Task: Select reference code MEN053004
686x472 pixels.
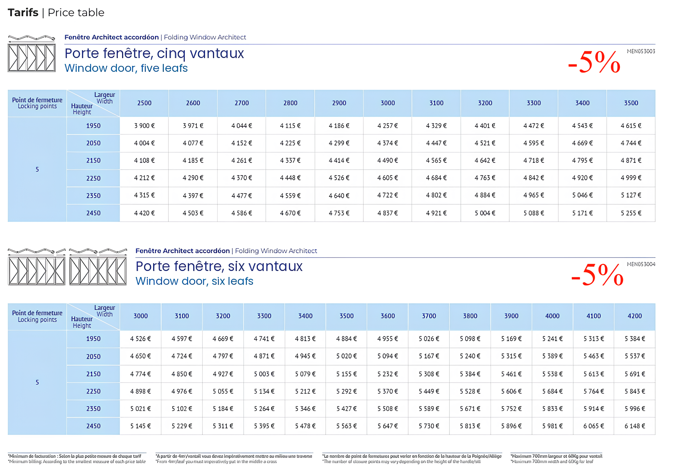Action: 641,264
